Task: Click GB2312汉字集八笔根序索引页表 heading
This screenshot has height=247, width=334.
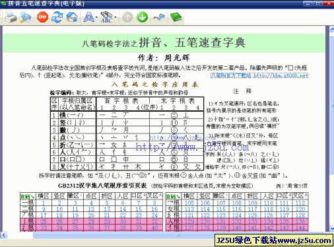Action: (102, 186)
